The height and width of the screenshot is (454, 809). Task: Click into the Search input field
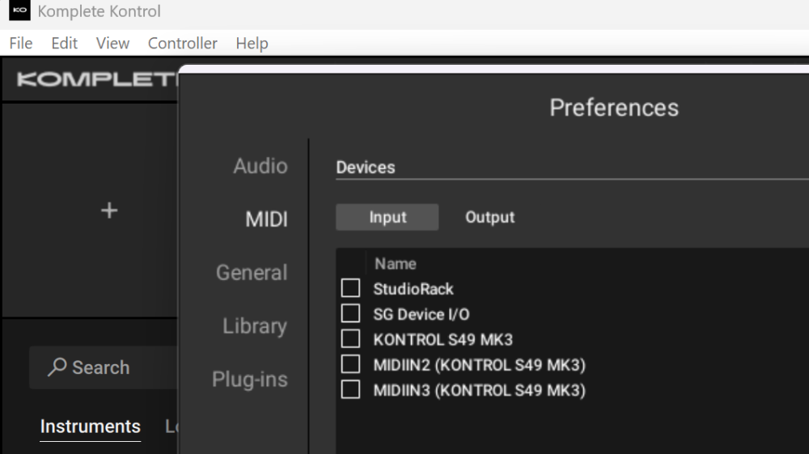[104, 367]
